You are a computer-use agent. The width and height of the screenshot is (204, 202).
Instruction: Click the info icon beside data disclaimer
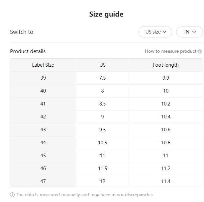(x=12, y=195)
